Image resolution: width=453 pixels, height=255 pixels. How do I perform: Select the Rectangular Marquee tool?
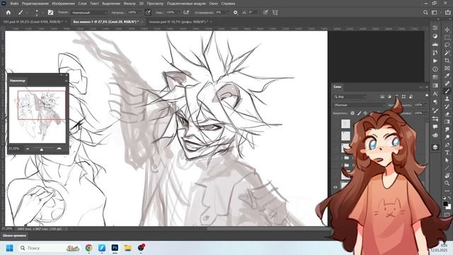click(x=447, y=38)
